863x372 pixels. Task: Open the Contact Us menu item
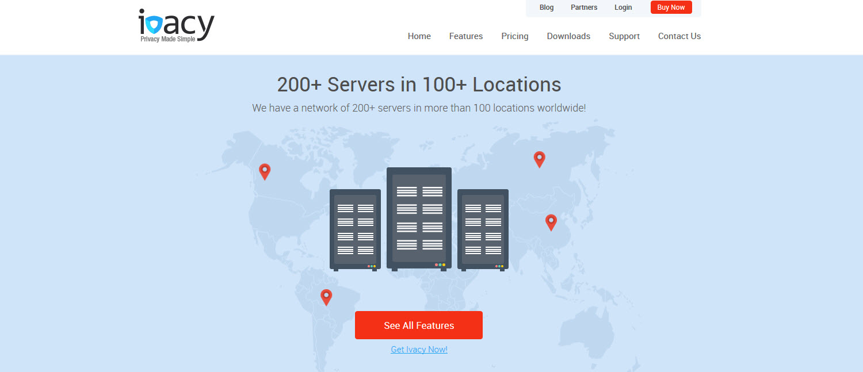679,36
